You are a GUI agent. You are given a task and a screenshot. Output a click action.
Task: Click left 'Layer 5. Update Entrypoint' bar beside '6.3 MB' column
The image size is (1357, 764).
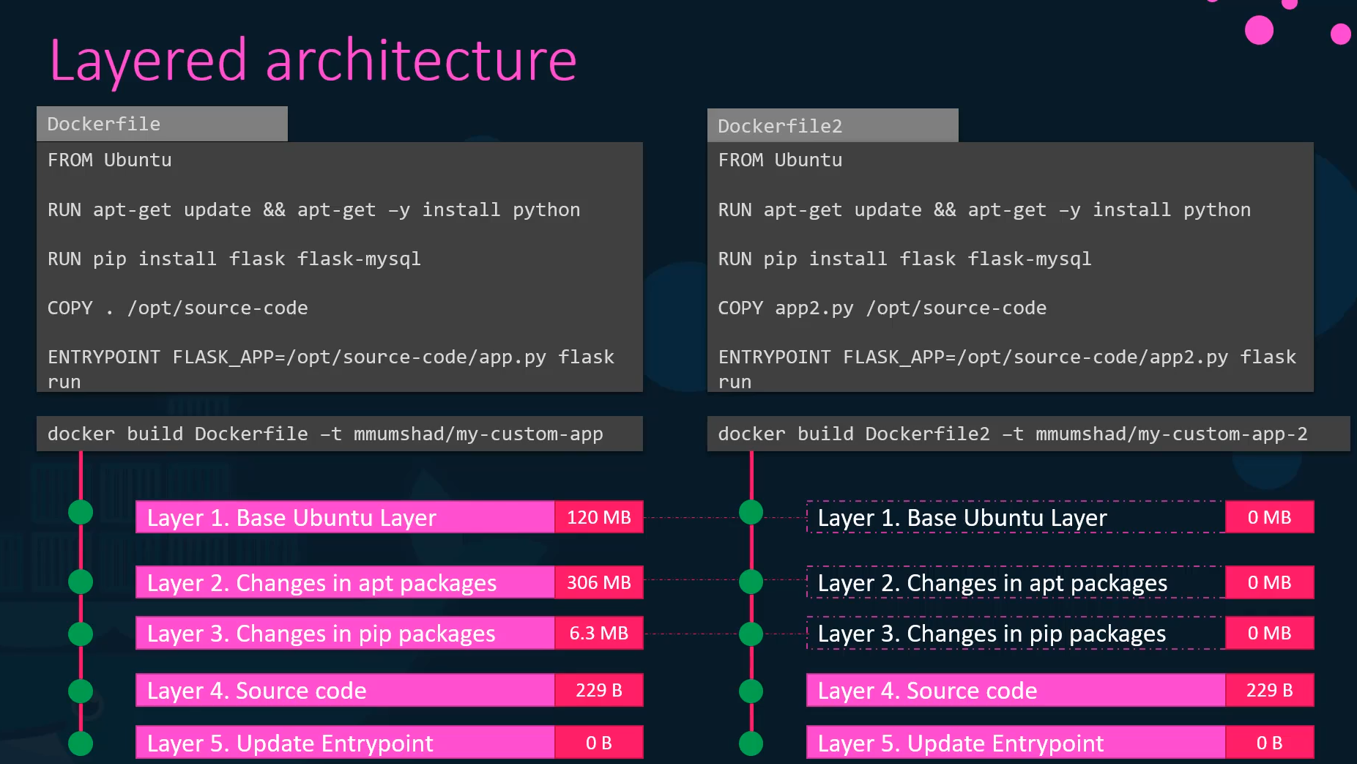pyautogui.click(x=345, y=743)
